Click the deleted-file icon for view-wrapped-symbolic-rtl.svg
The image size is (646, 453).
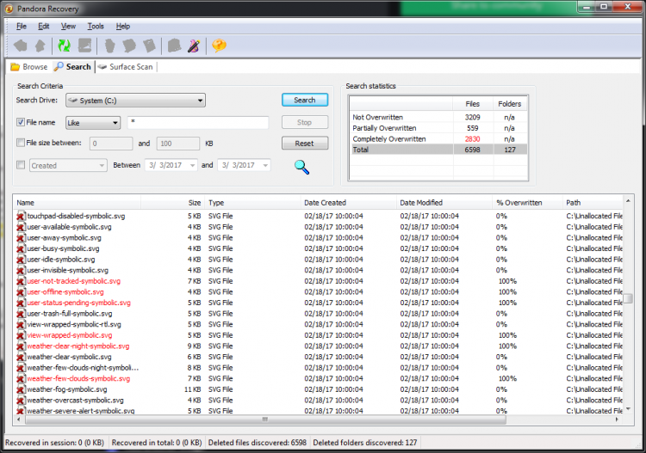click(x=21, y=324)
